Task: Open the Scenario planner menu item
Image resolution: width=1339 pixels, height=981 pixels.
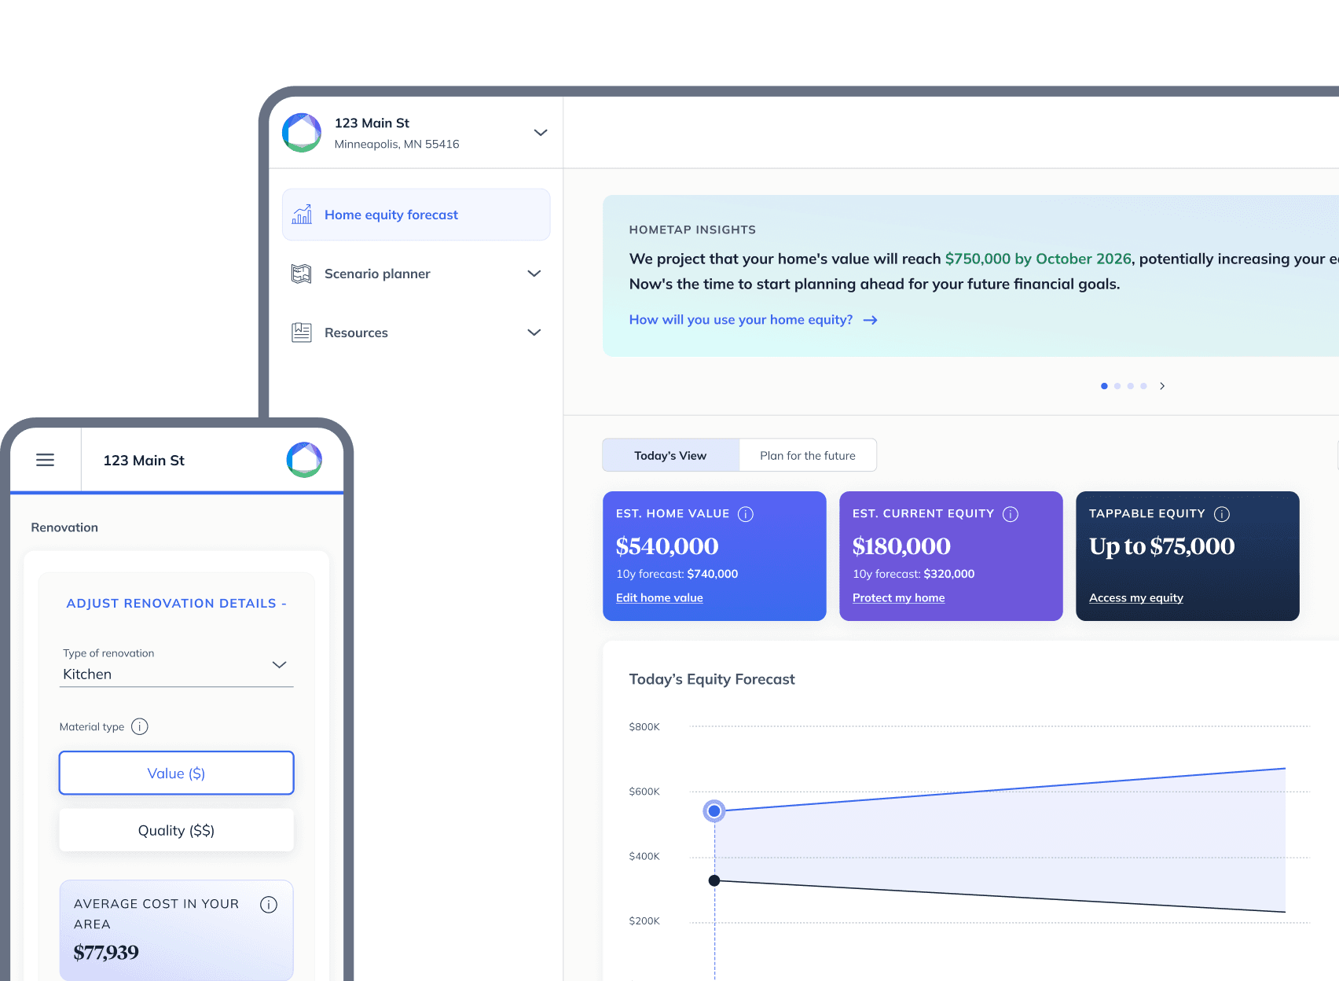Action: [416, 274]
